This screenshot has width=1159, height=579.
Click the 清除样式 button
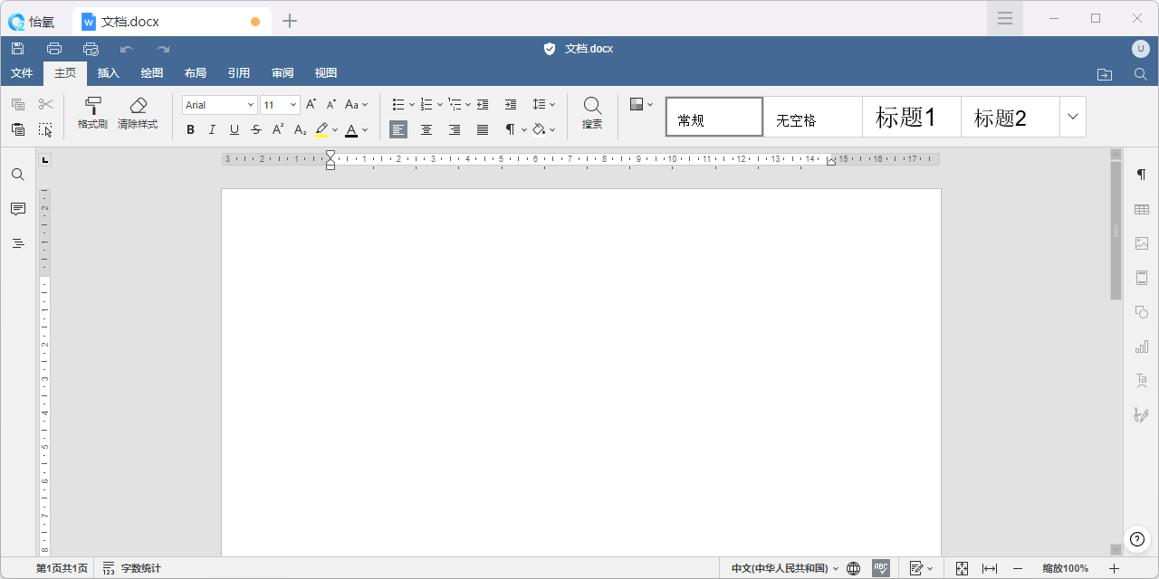click(x=138, y=113)
